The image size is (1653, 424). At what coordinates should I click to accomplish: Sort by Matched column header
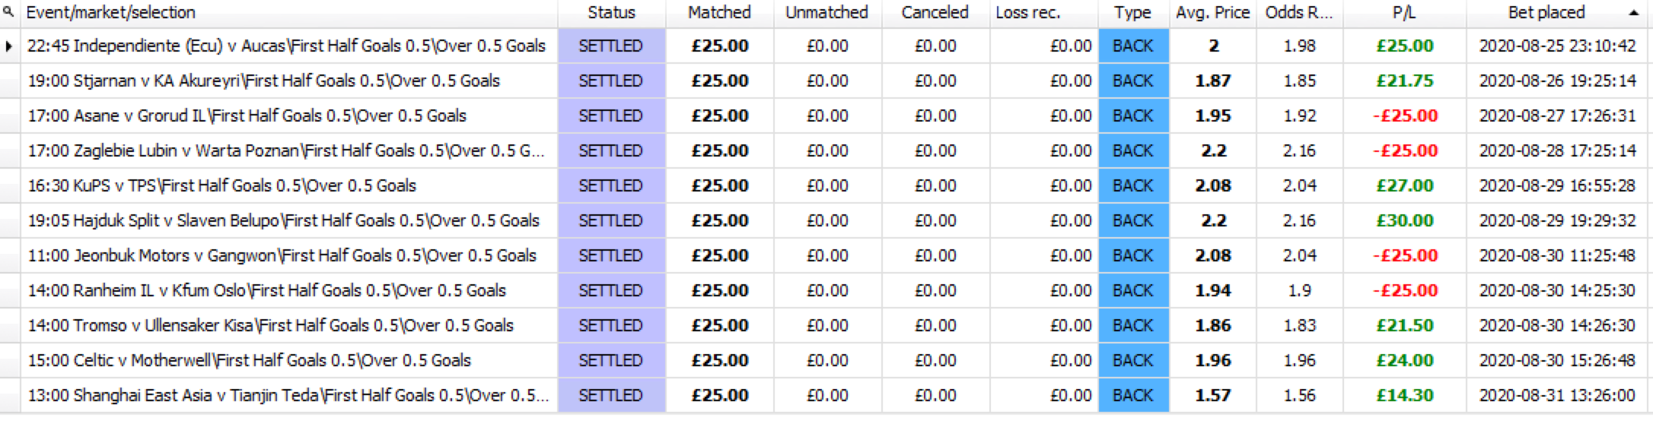[x=720, y=13]
